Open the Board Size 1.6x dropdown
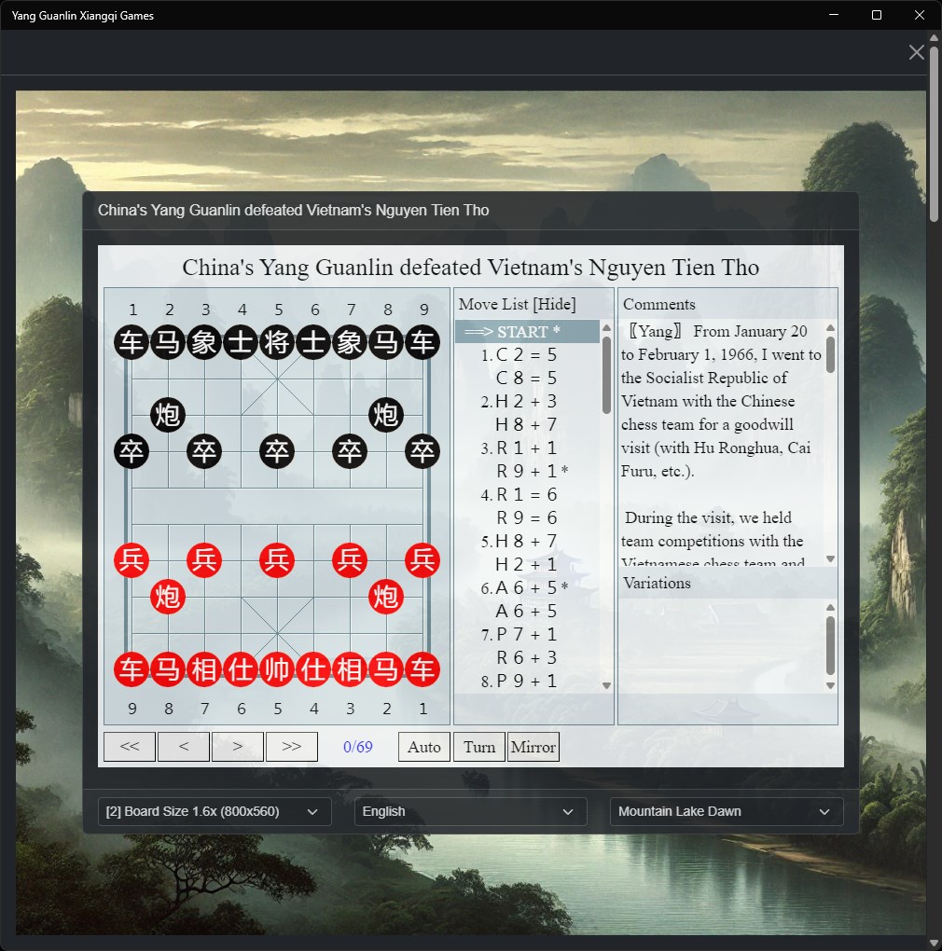Viewport: 942px width, 951px height. coord(215,811)
